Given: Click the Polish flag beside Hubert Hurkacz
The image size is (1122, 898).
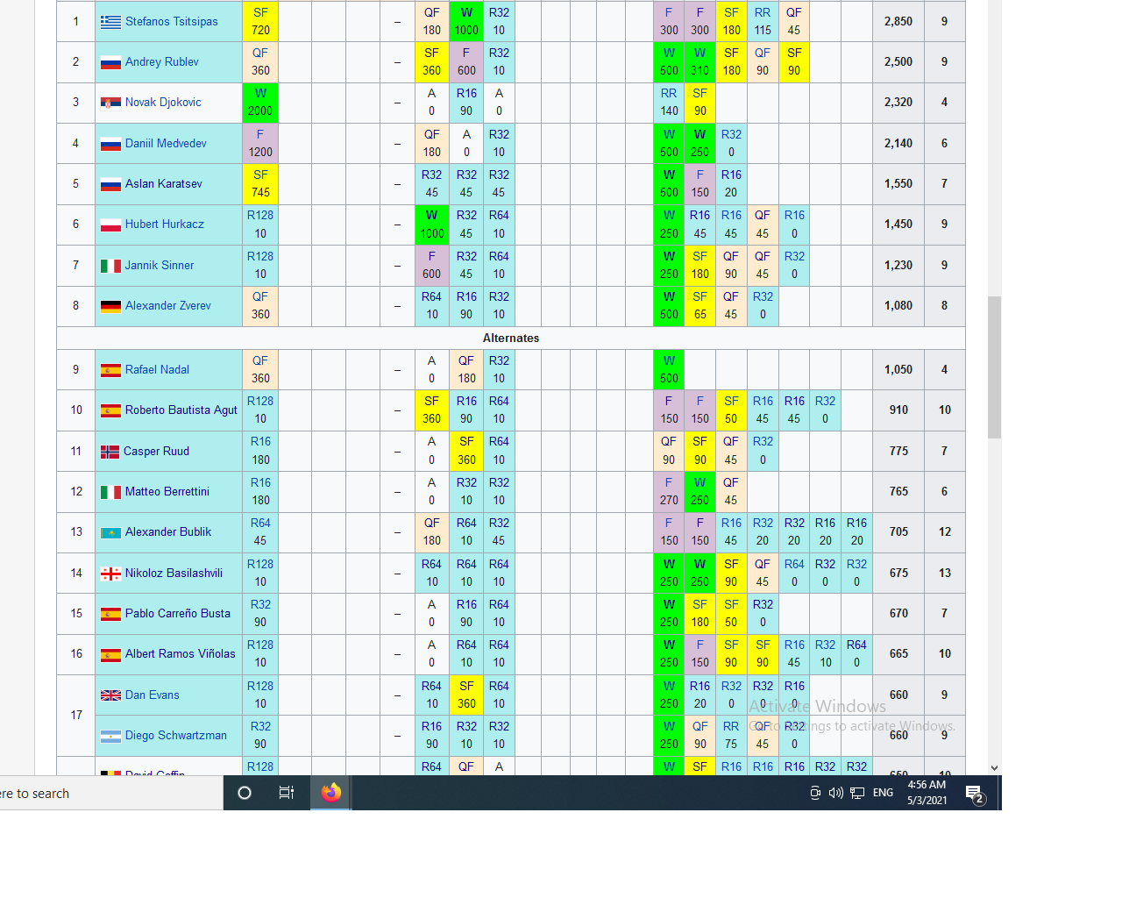Looking at the screenshot, I should [x=110, y=224].
